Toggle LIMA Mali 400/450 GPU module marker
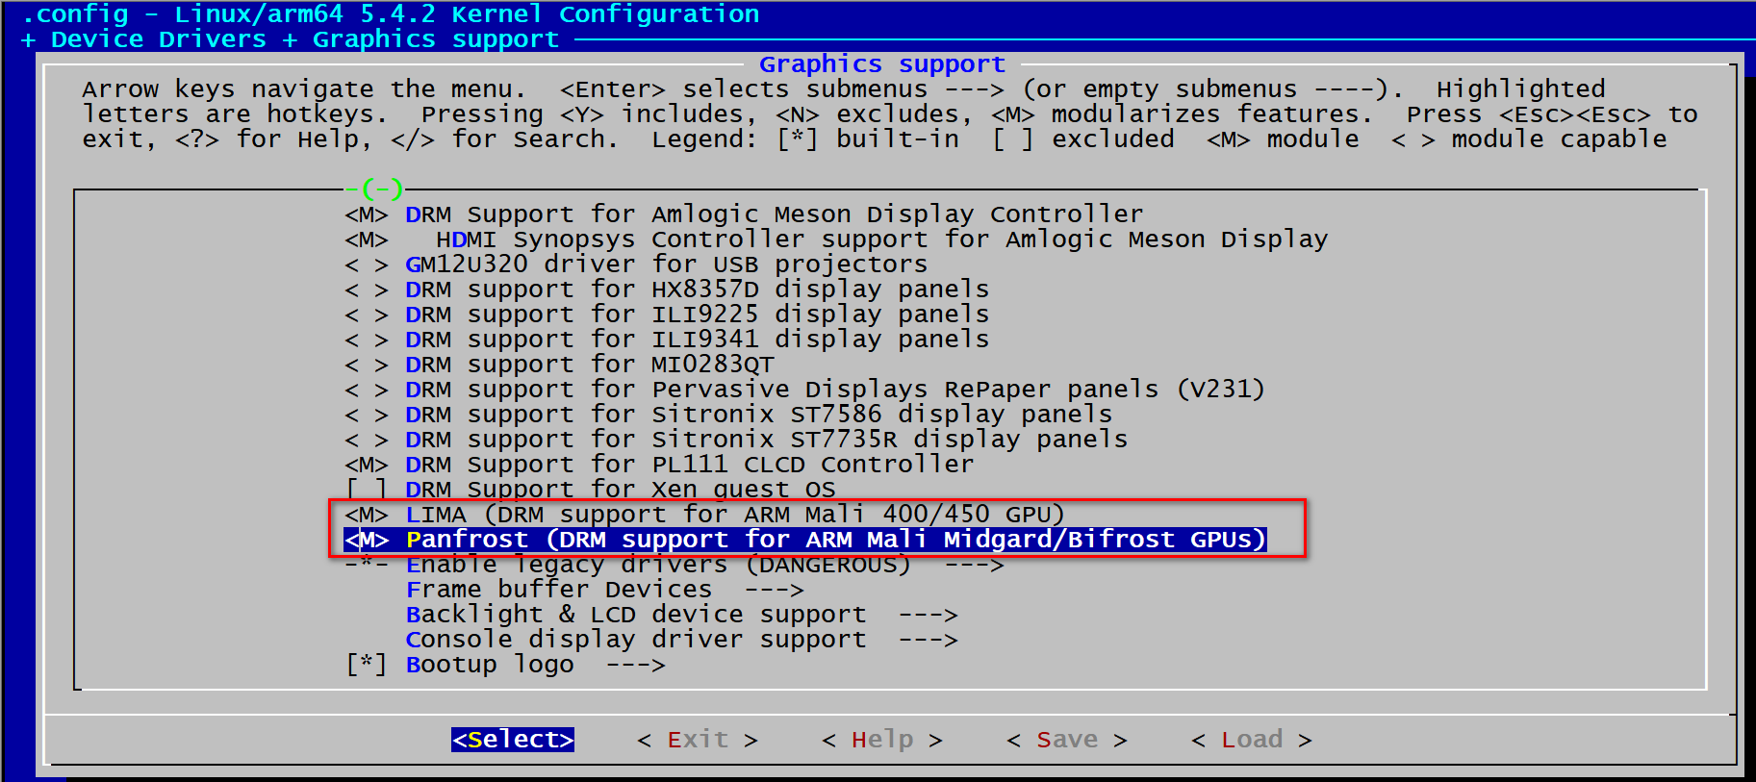Screen dimensions: 1756x782 (367, 515)
